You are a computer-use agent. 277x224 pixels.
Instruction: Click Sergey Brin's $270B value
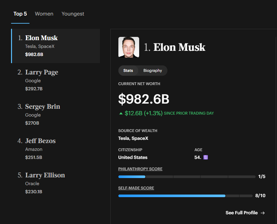32,123
